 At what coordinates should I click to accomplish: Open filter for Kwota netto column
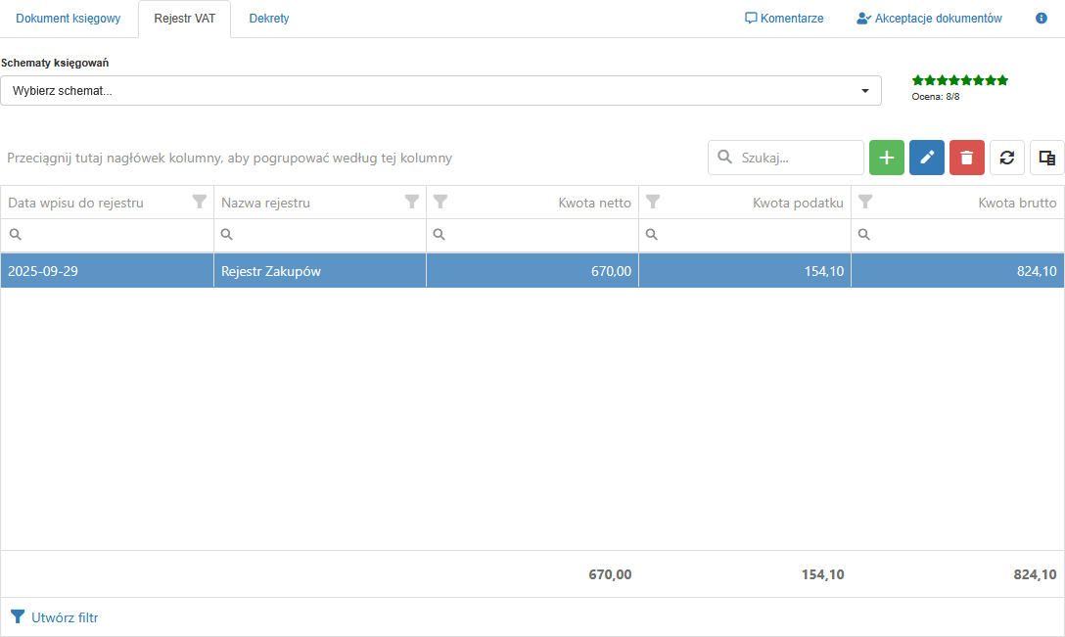(440, 203)
